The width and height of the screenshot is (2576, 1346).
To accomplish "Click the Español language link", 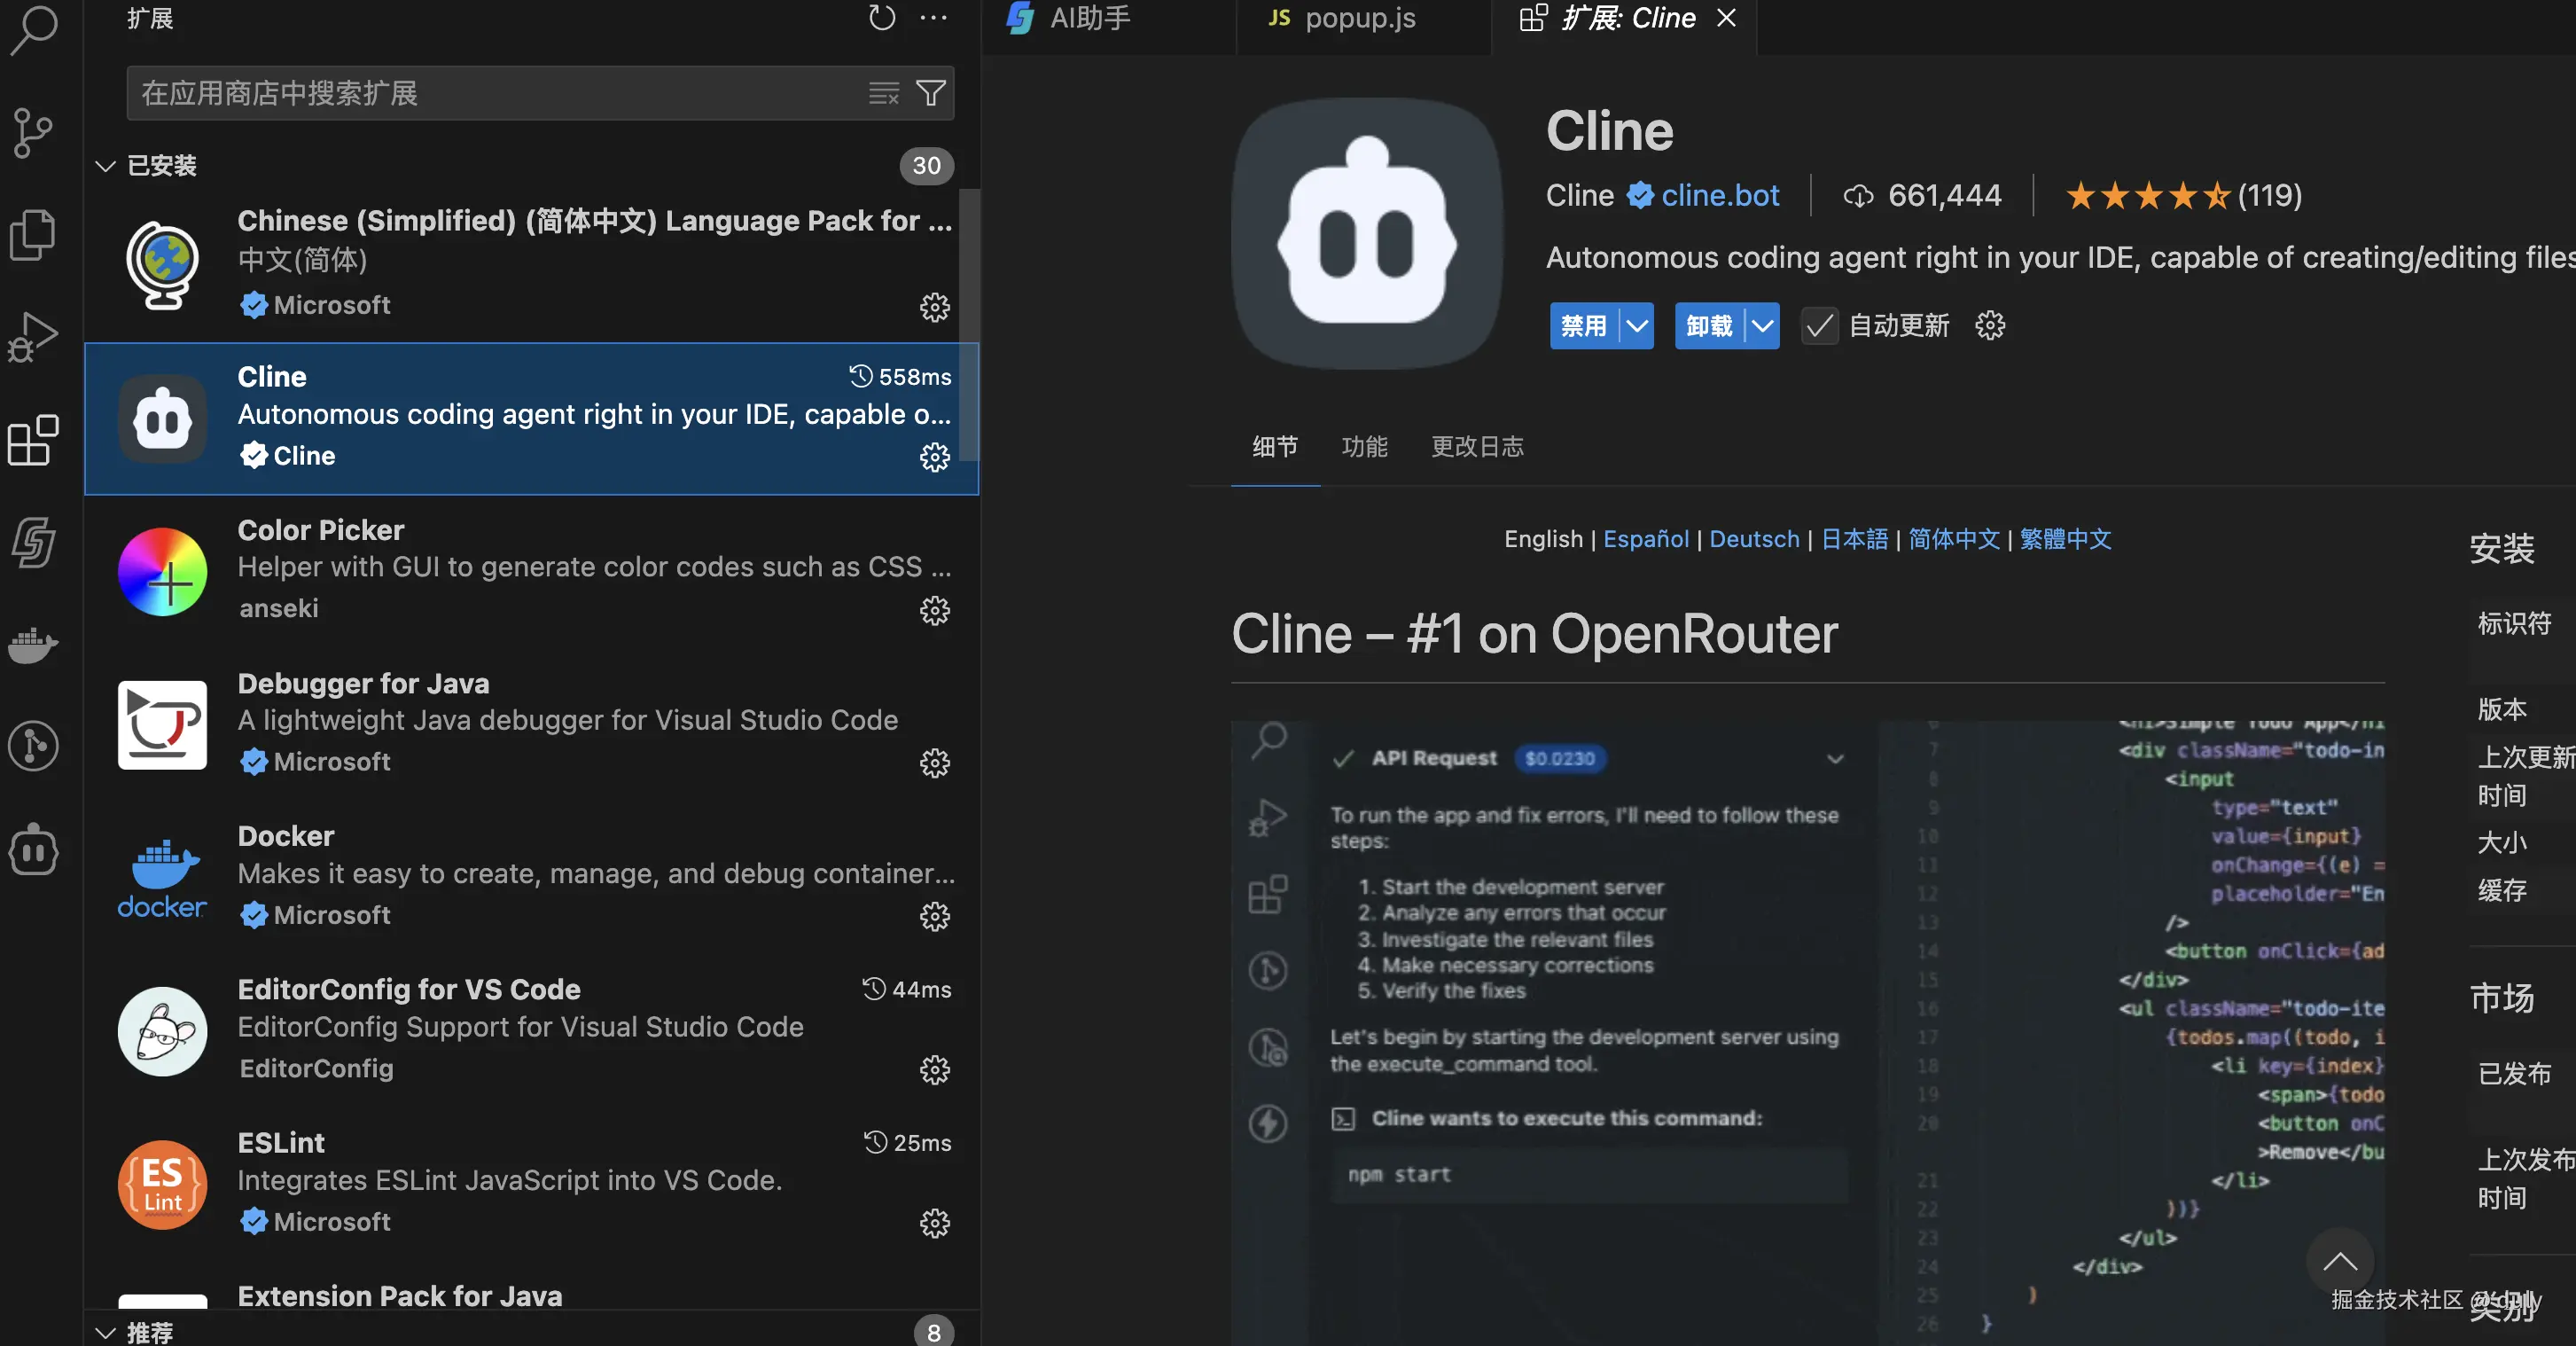I will pos(1645,539).
